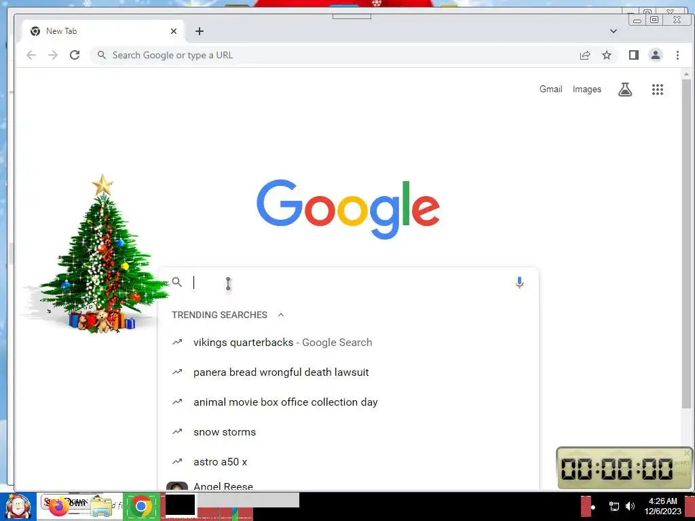695x521 pixels.
Task: Click the page vertical scrollbar
Action: point(686,244)
